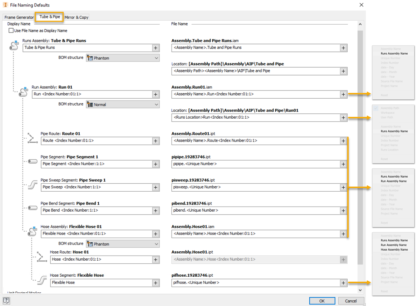Open the Runs Assembly BOM structure Phantom dropdown
Screen dimensions: 418x306
[123, 58]
